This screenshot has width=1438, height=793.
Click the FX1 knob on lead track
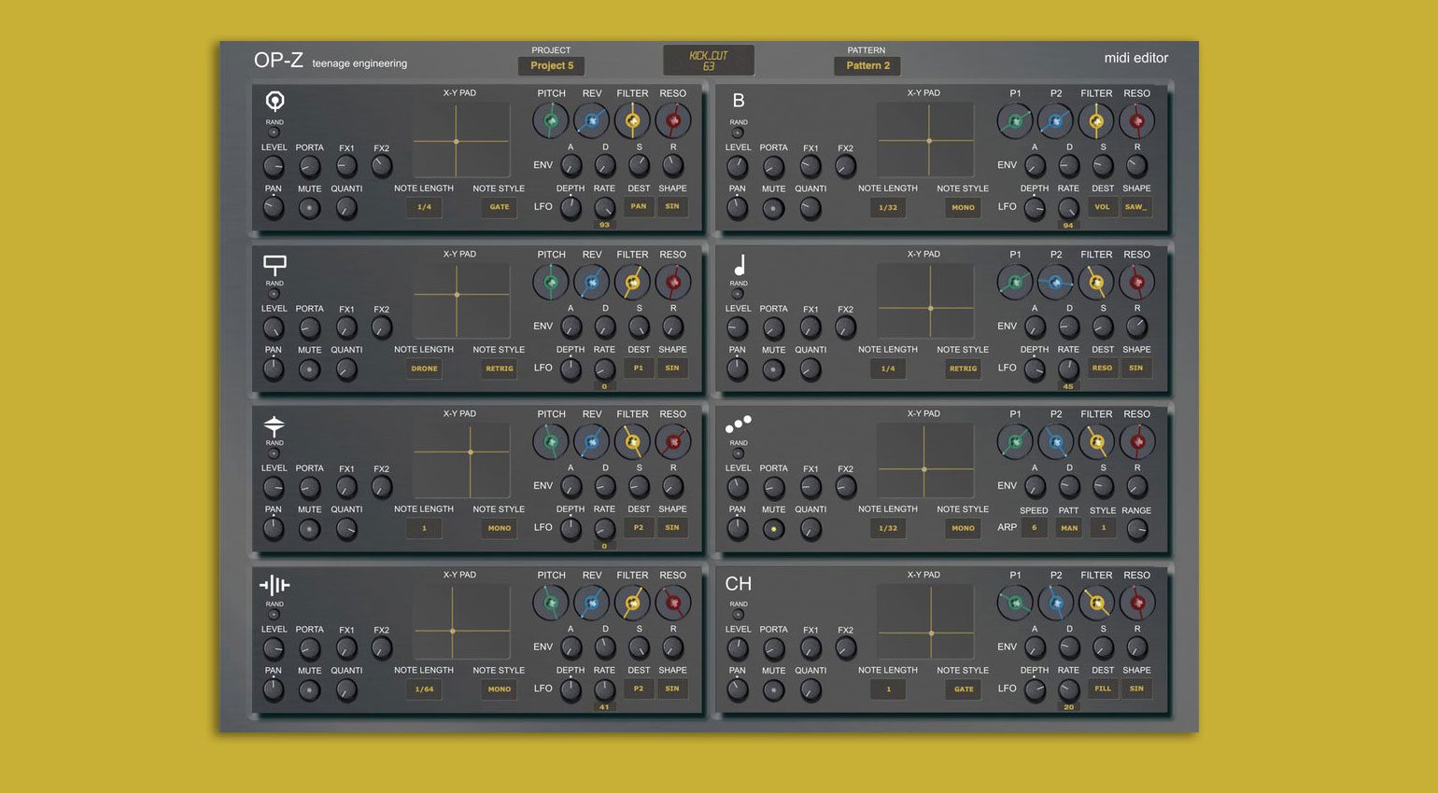pos(811,327)
